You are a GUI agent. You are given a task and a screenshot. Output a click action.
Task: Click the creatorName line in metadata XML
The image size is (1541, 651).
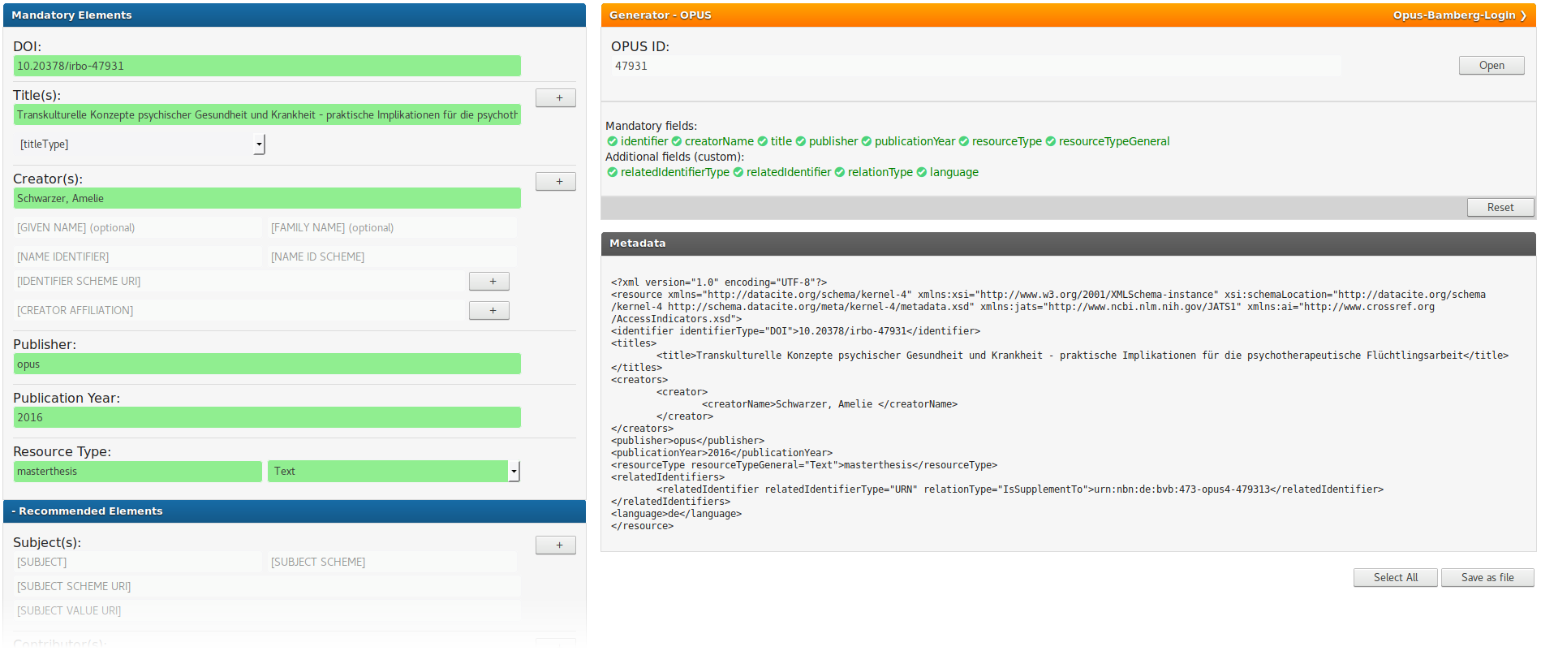pyautogui.click(x=829, y=404)
